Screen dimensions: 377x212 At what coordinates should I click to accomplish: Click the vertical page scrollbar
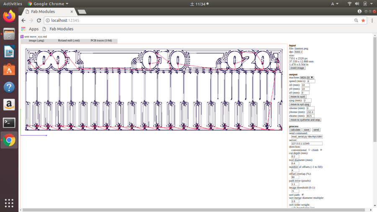tap(375, 90)
